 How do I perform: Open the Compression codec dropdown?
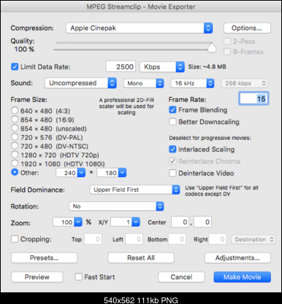click(x=139, y=28)
